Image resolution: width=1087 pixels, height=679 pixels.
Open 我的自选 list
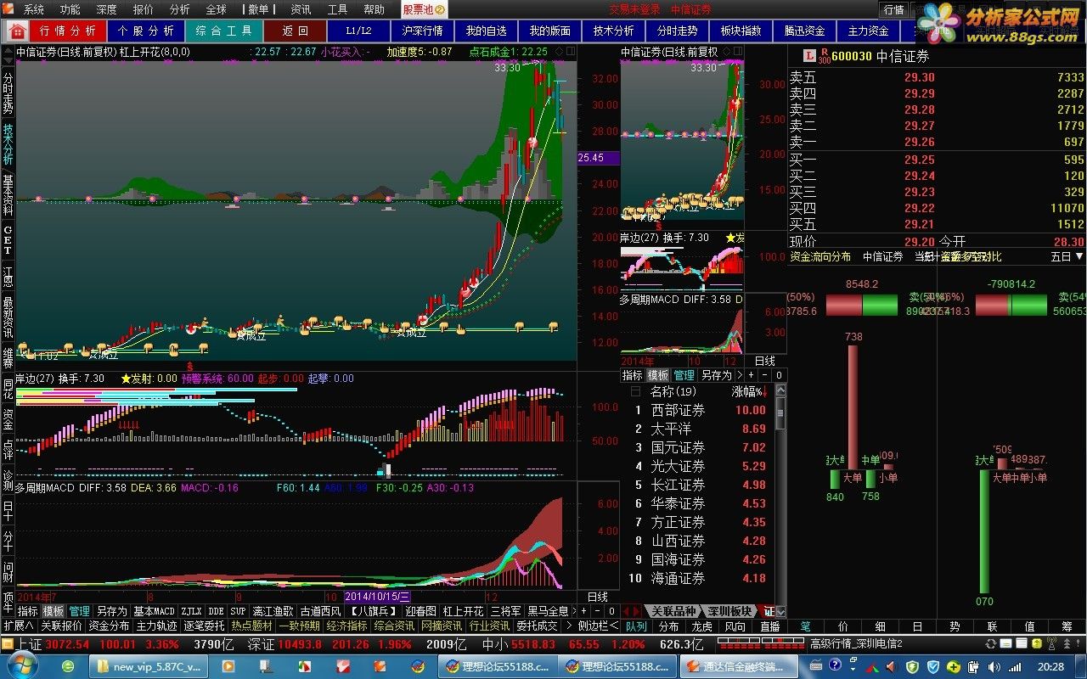(x=486, y=31)
